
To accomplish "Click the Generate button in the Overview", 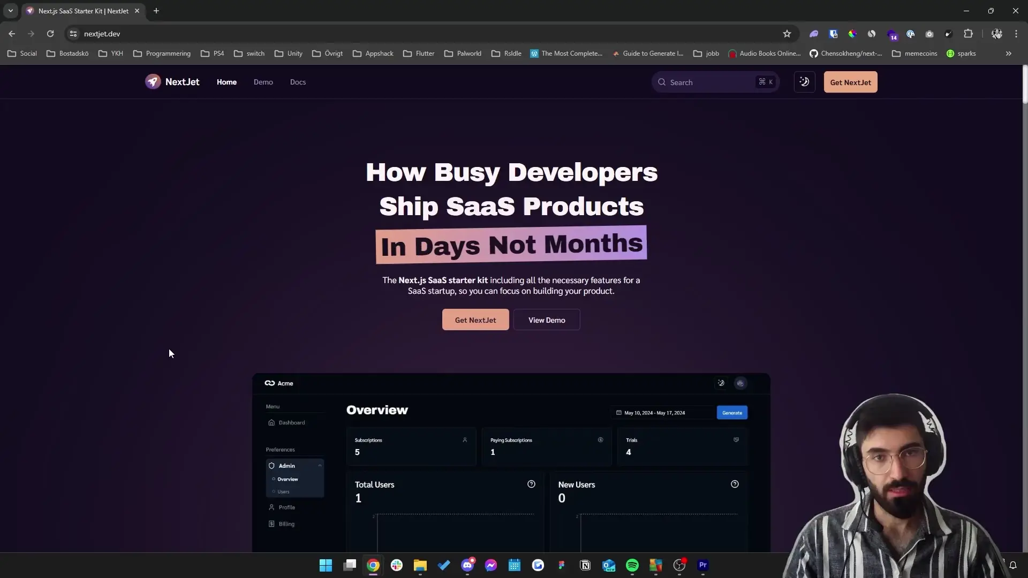I will 732,412.
